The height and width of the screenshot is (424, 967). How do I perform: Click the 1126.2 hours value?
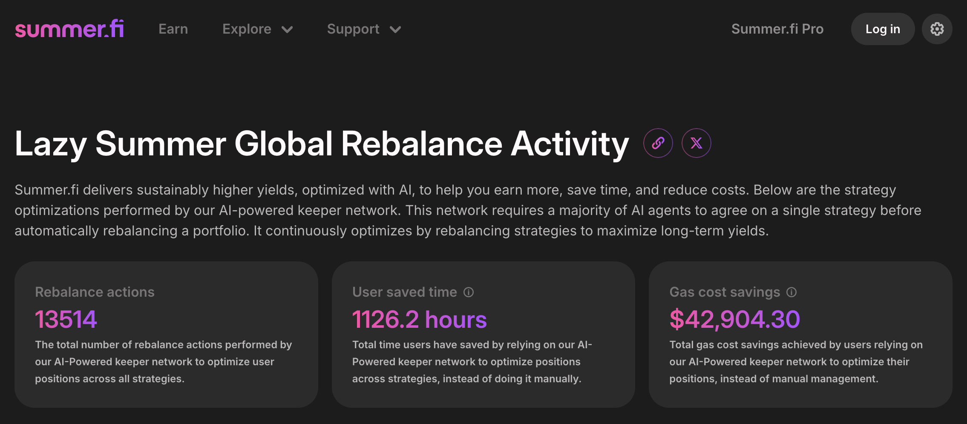(419, 319)
